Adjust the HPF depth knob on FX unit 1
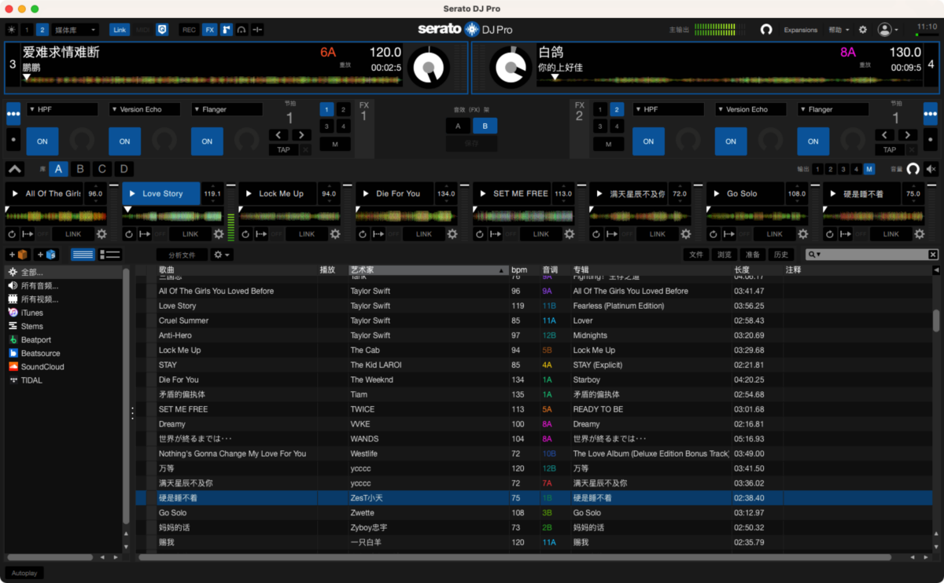This screenshot has width=944, height=583. point(82,141)
